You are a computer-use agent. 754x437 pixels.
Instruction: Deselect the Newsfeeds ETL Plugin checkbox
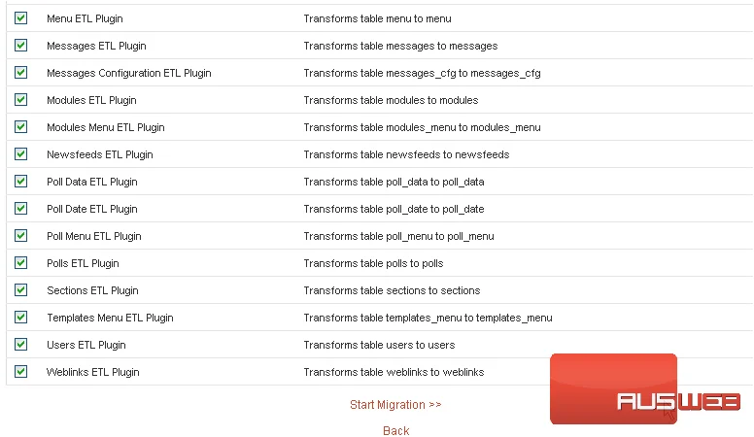click(x=20, y=154)
